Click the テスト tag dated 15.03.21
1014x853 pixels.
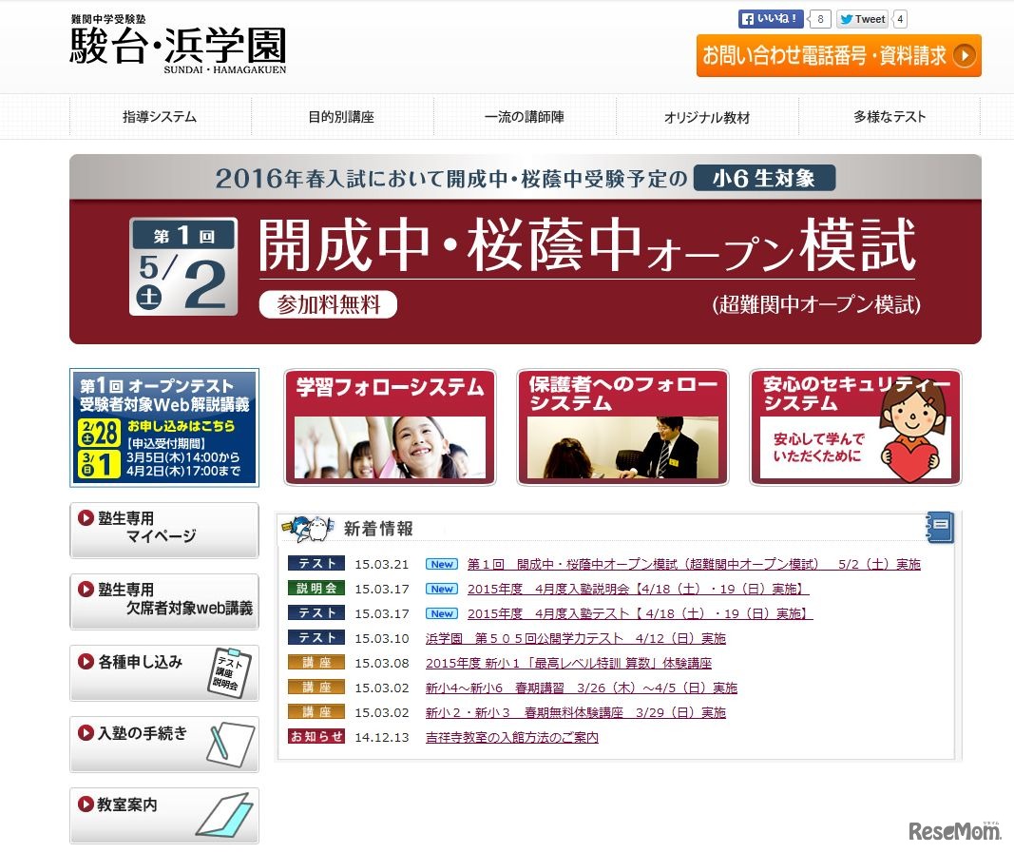coord(316,564)
